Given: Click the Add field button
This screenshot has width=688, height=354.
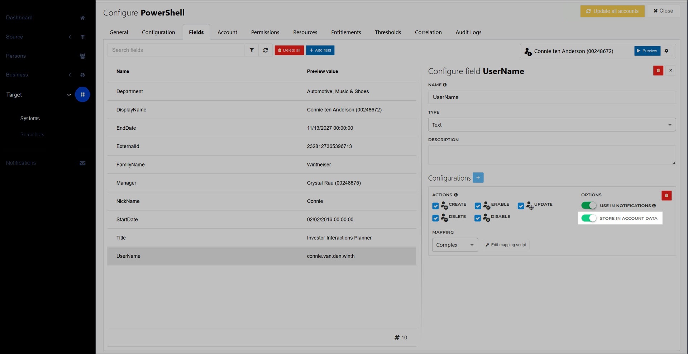Looking at the screenshot, I should (x=320, y=50).
